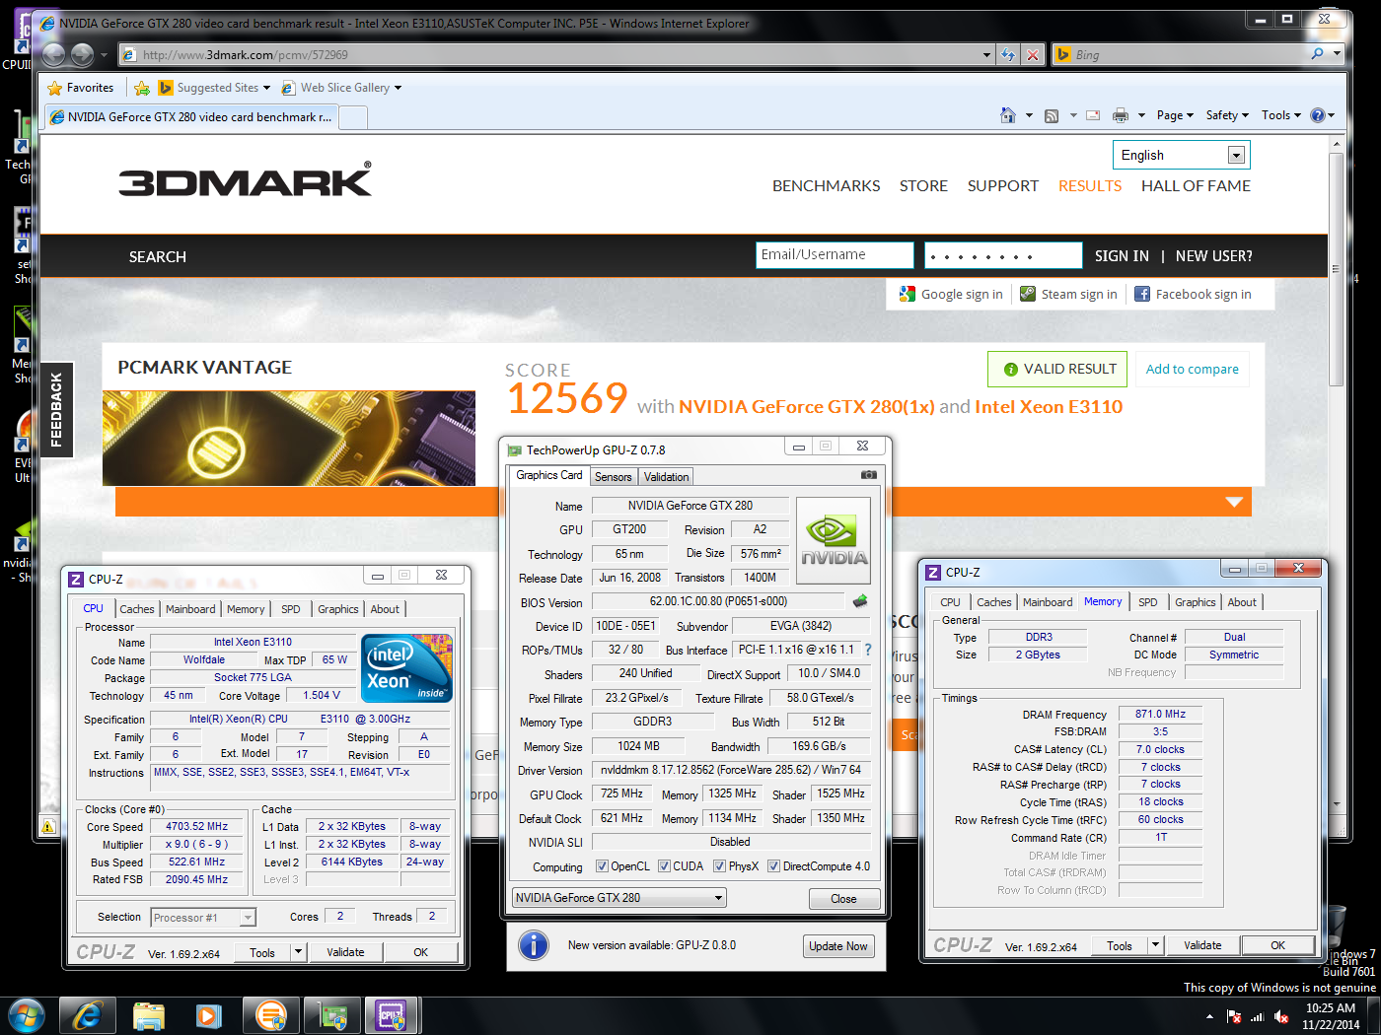The width and height of the screenshot is (1381, 1035).
Task: Click the Intel Xeon logo in CPU-Z
Action: [x=407, y=668]
